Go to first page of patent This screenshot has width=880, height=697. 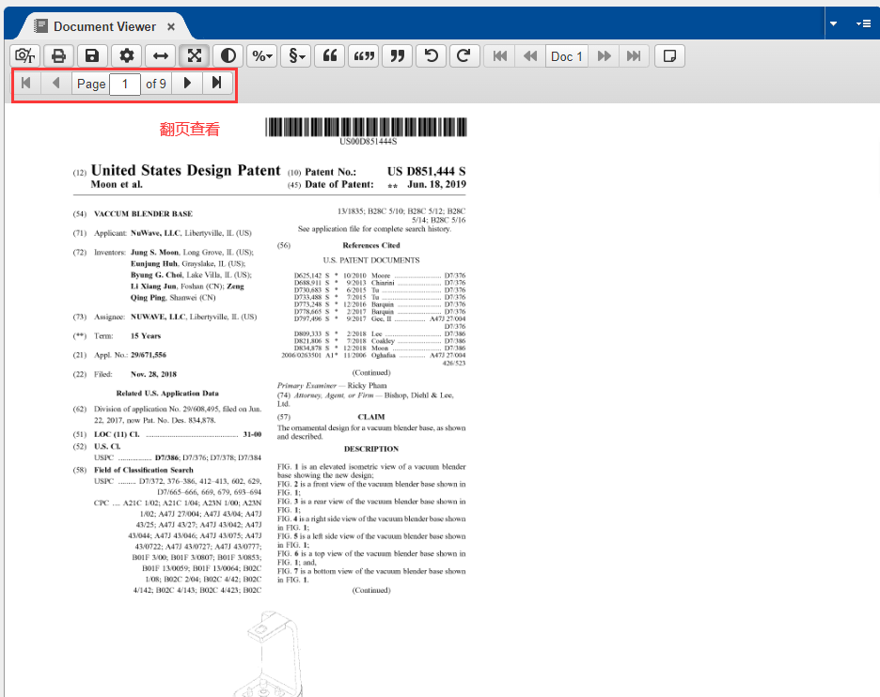coord(25,84)
